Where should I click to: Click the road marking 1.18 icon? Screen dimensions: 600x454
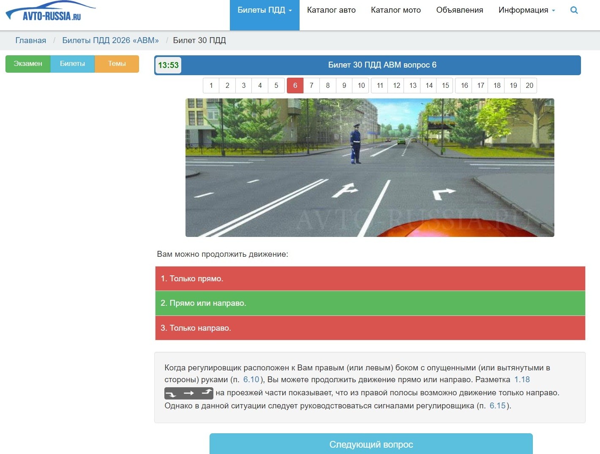click(x=189, y=393)
